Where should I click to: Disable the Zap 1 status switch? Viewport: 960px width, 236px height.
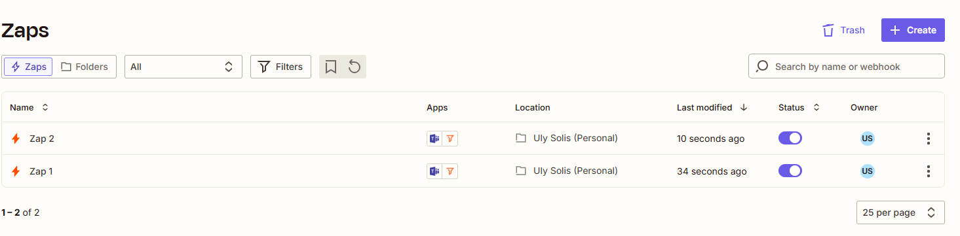[790, 171]
